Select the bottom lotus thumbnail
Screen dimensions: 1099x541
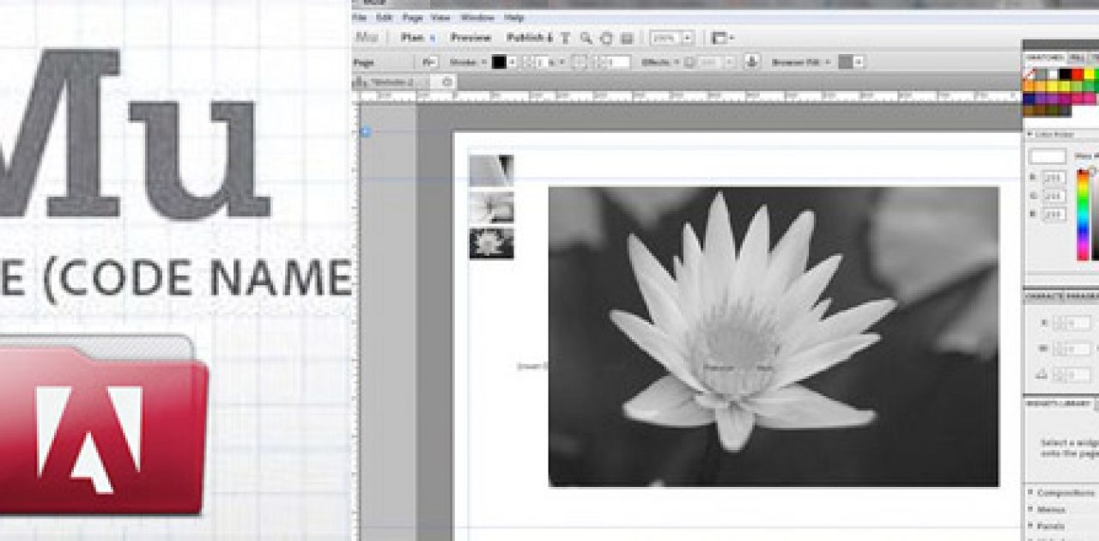point(491,243)
